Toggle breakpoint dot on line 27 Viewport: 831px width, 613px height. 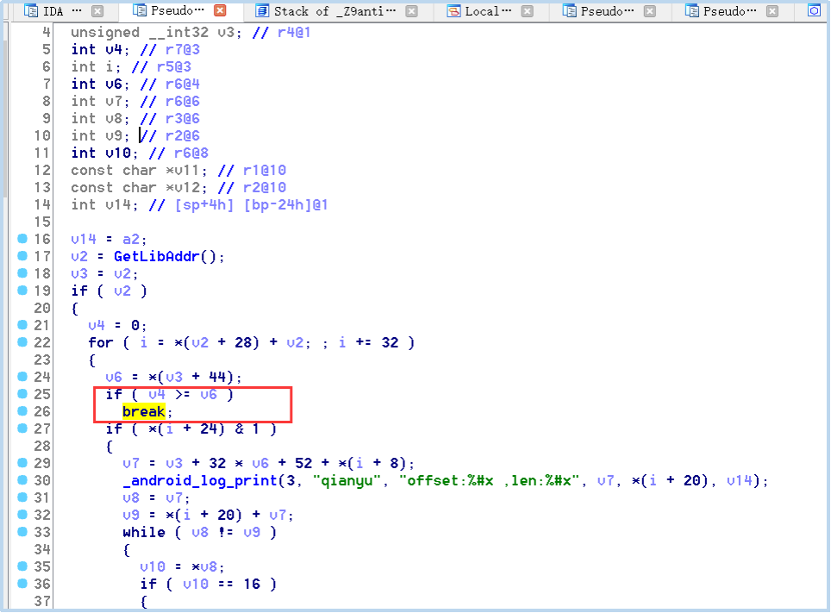[22, 428]
